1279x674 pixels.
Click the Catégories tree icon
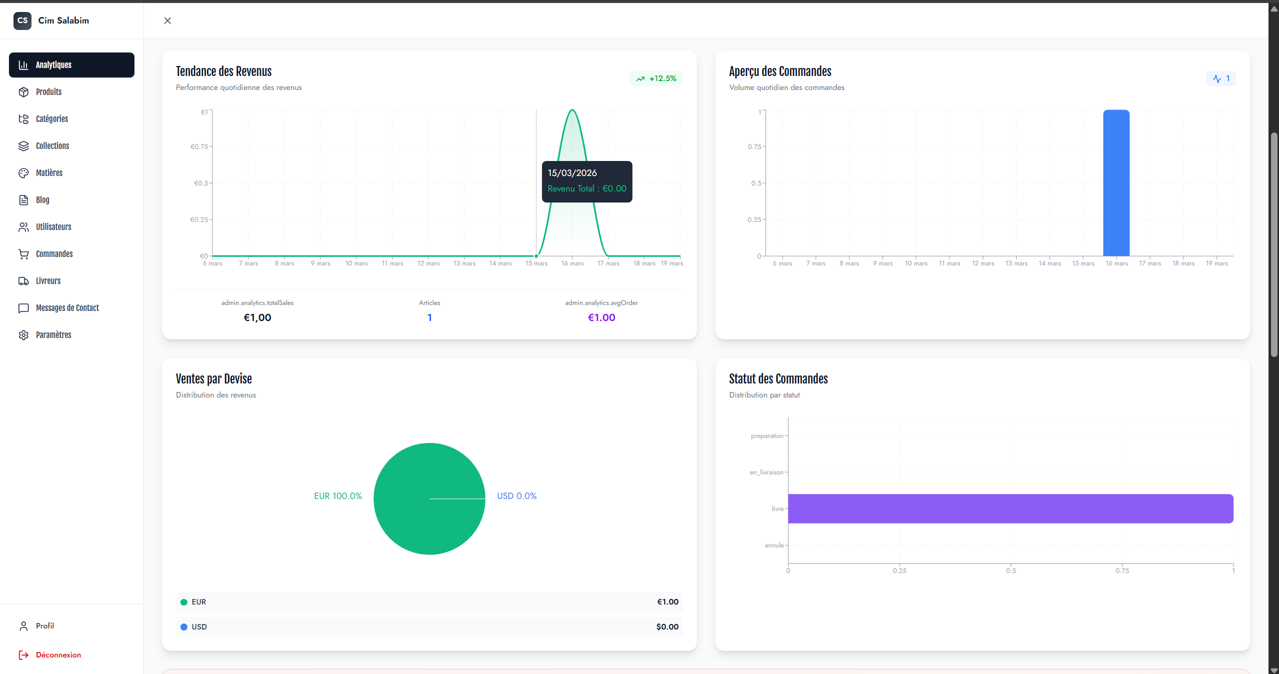pos(23,119)
